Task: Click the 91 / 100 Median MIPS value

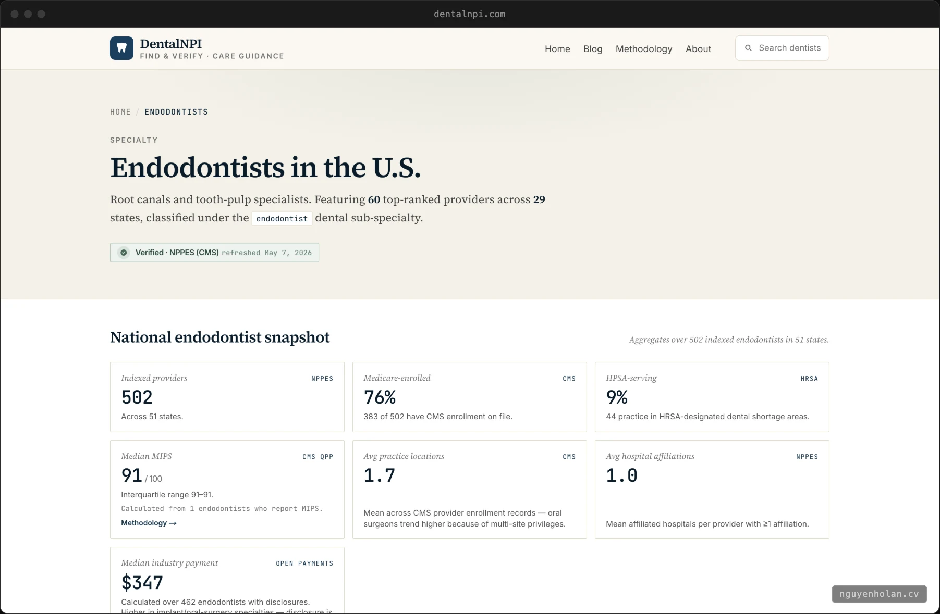Action: [141, 475]
